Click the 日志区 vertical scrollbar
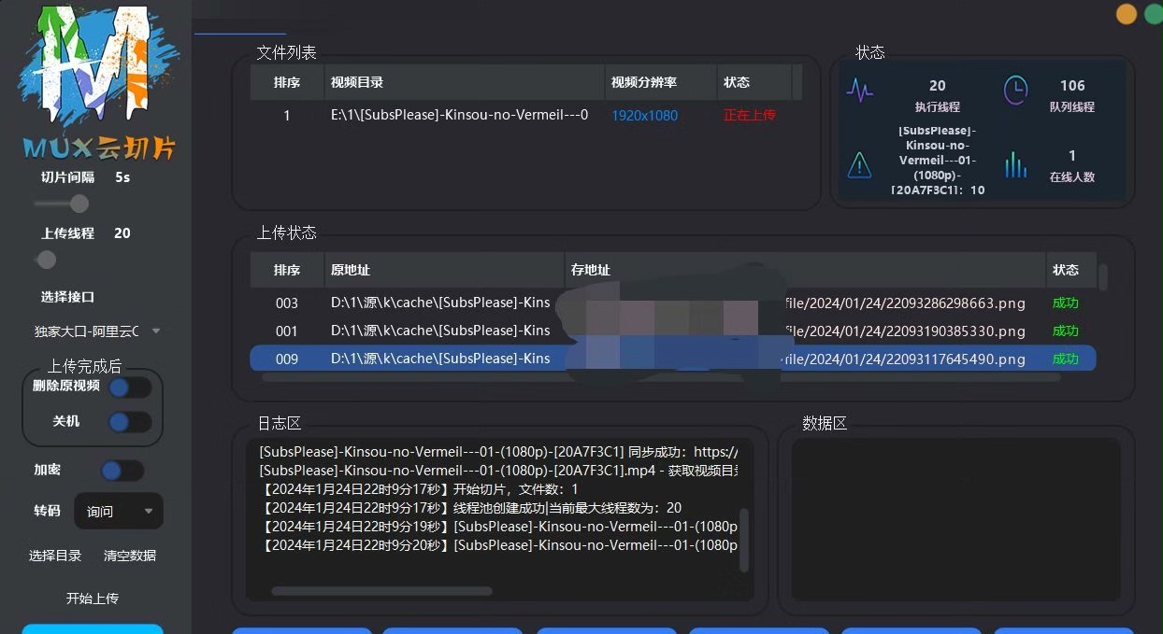1163x634 pixels. [x=744, y=541]
